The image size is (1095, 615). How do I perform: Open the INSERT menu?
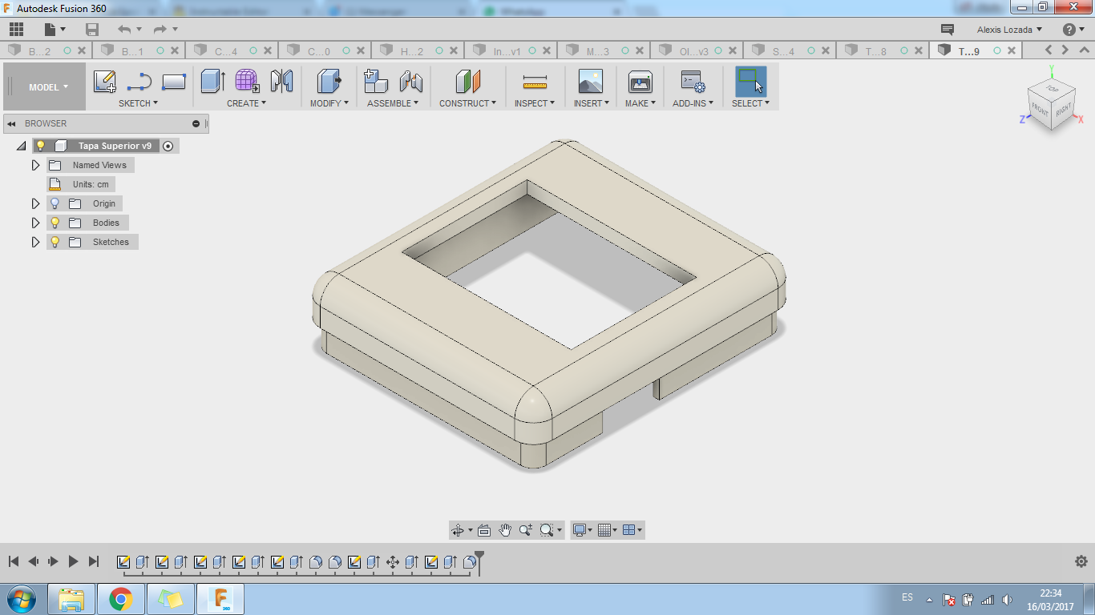[592, 103]
